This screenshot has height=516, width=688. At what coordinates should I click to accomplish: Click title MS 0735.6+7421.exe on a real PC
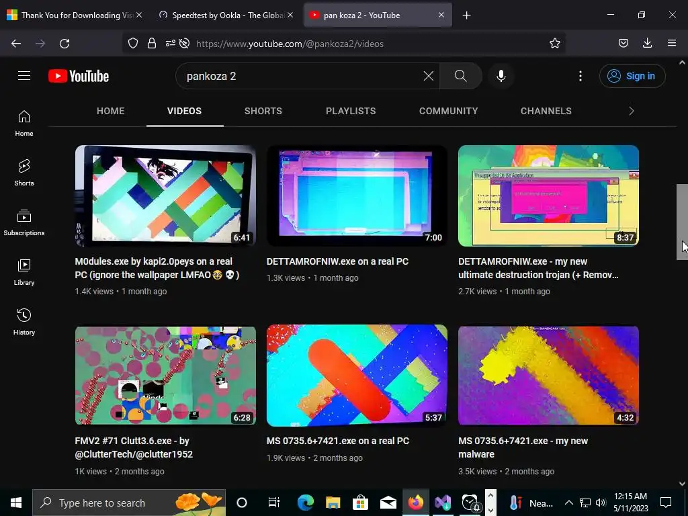(338, 441)
